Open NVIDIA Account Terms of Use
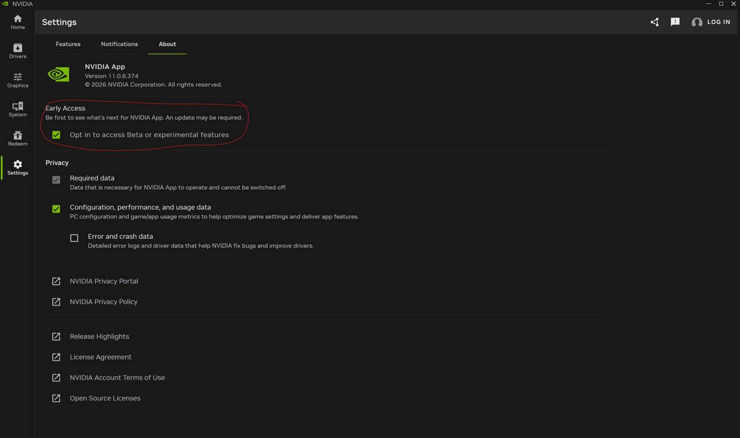This screenshot has width=740, height=438. pyautogui.click(x=117, y=378)
